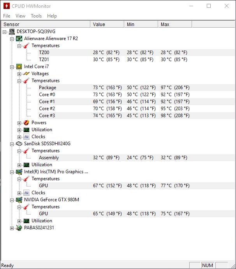Screen dimensions: 236x269
Task: Collapse the NVIDIA GeForce GTX 980M node
Action: (12, 200)
